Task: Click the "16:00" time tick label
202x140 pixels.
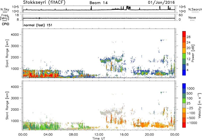Action: click(124, 135)
